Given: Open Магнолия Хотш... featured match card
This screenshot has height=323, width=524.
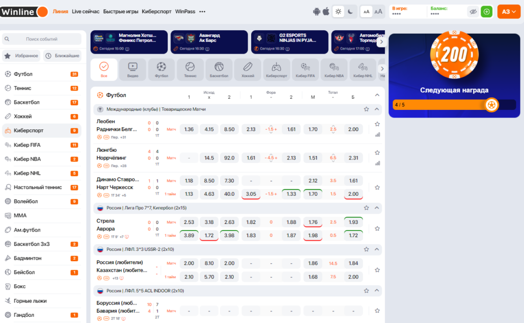Looking at the screenshot, I should click(129, 42).
